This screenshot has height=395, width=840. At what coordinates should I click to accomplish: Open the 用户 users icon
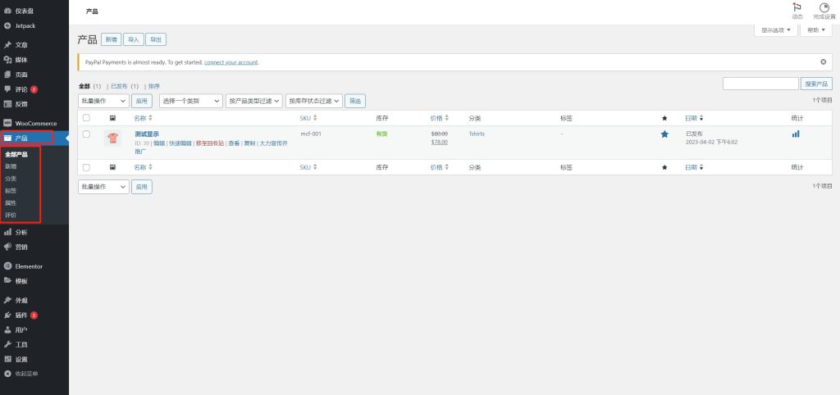[x=7, y=329]
